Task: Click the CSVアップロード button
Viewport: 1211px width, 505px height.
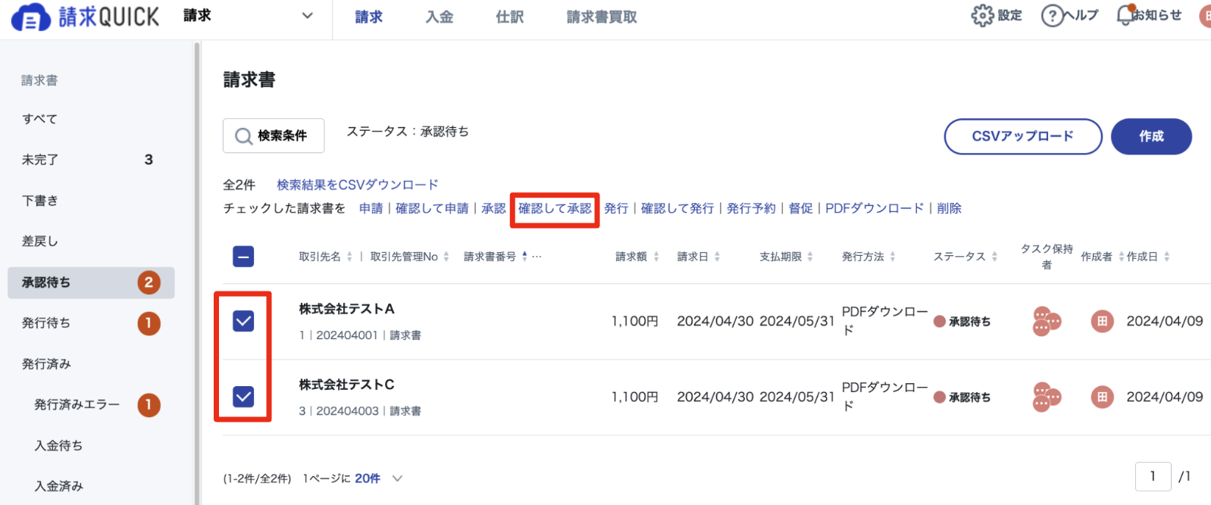Action: (x=1023, y=136)
